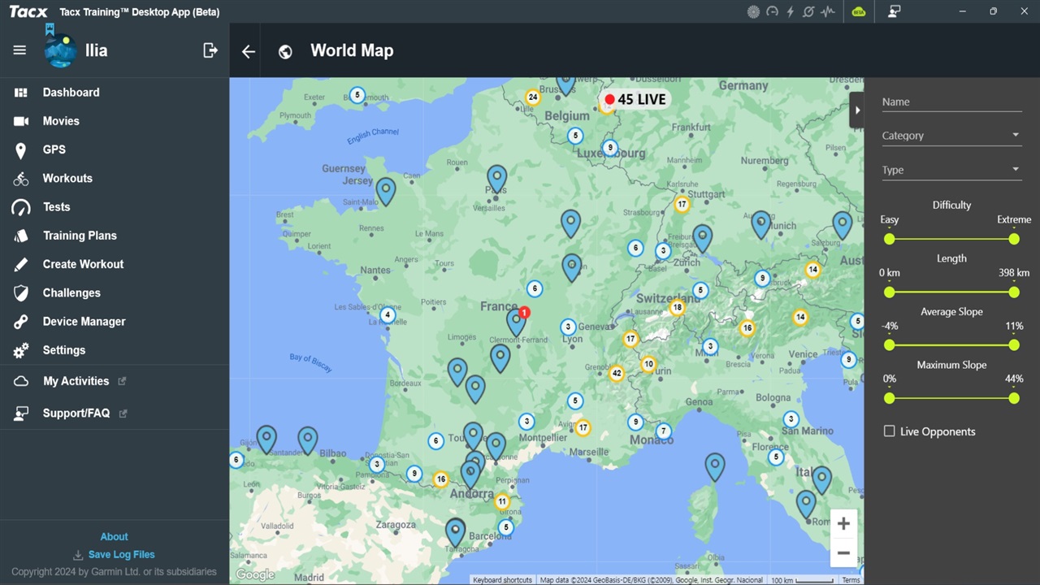This screenshot has width=1040, height=585.
Task: Select the route pin near Paris
Action: click(496, 178)
